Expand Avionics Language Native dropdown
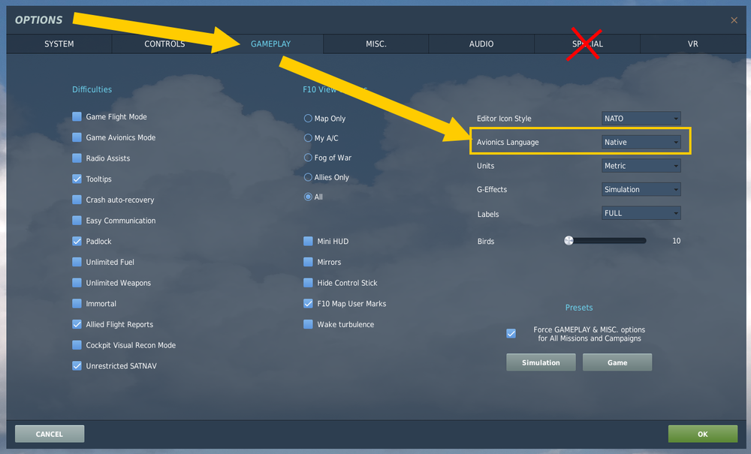 click(x=641, y=142)
